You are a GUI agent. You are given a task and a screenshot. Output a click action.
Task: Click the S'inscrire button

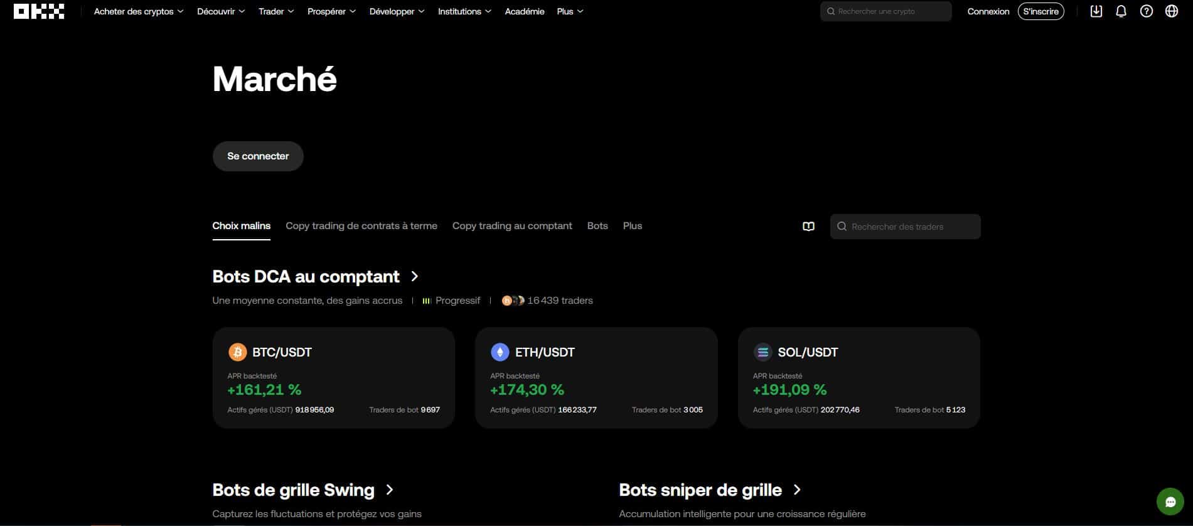1041,11
